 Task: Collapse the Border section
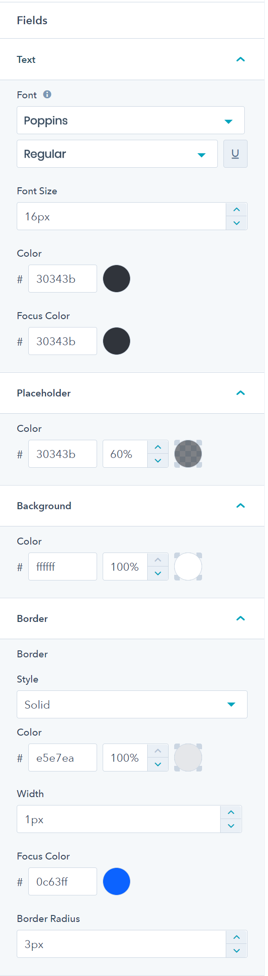240,618
